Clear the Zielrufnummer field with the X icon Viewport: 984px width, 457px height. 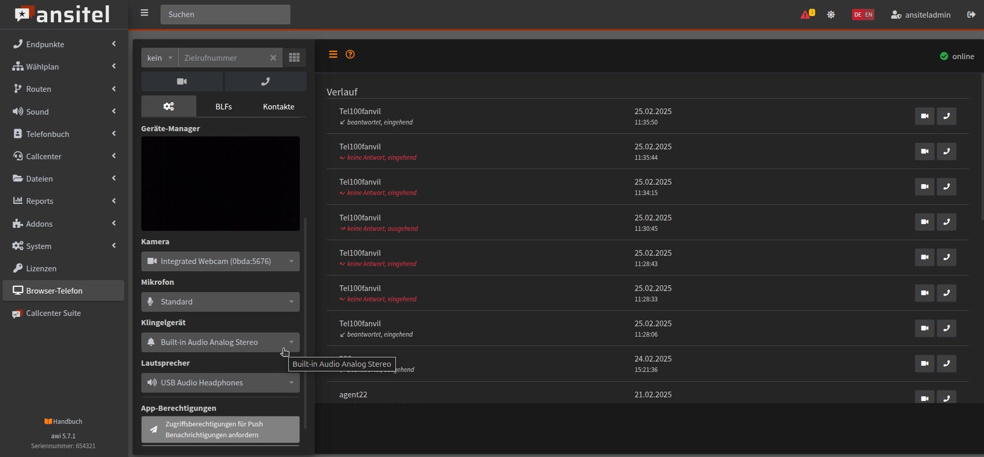[273, 58]
